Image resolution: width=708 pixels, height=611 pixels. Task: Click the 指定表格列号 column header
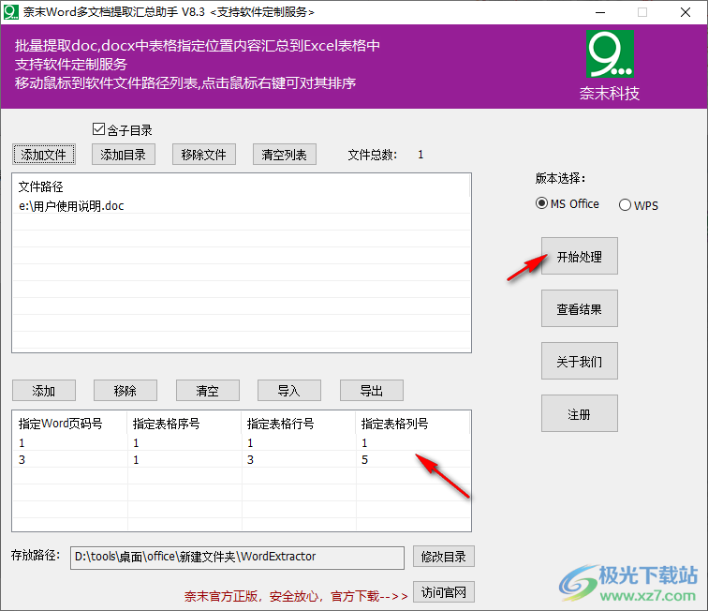(x=412, y=424)
